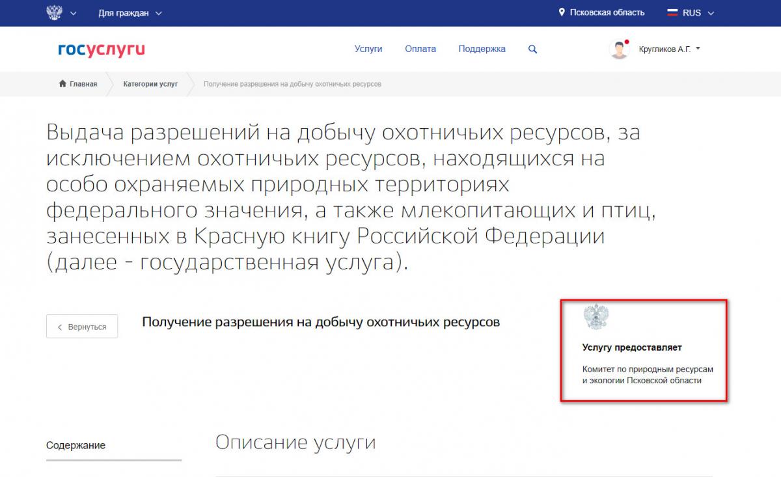
Task: Open the 'Поддержка' menu item
Action: click(482, 49)
